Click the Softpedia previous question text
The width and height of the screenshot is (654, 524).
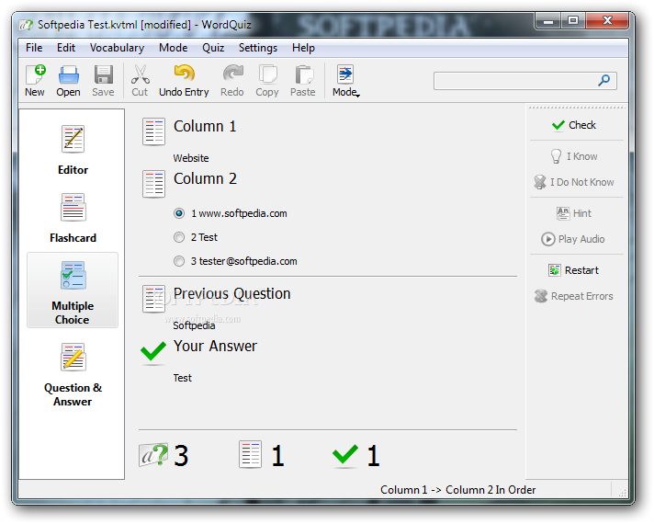point(195,325)
